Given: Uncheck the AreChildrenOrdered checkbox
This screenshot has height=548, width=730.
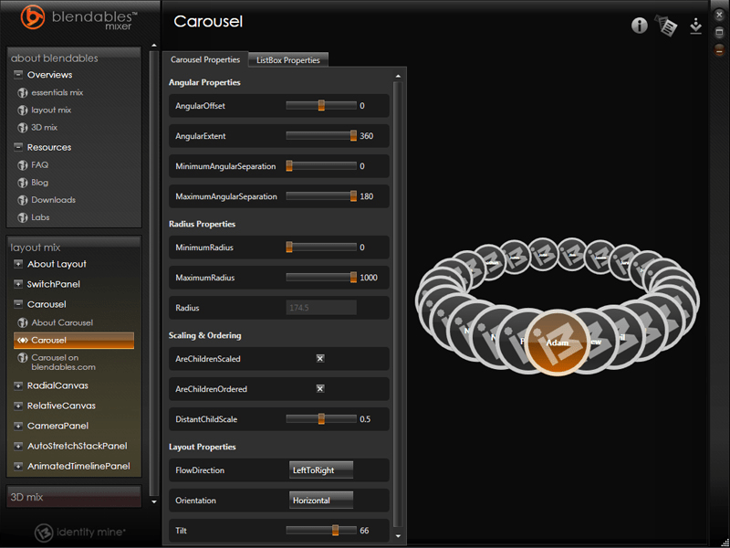Looking at the screenshot, I should tap(320, 389).
